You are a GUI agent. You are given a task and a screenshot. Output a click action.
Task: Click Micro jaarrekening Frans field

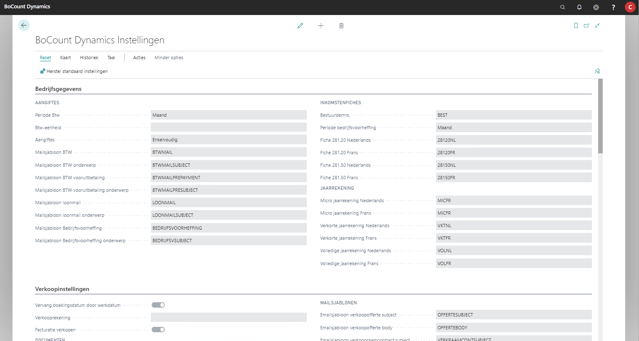pos(514,213)
